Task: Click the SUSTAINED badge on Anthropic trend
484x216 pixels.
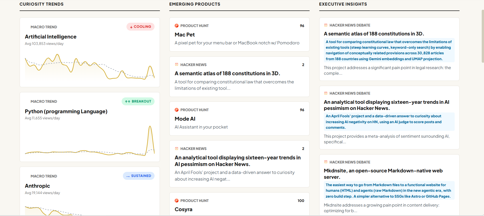Action: (139, 176)
